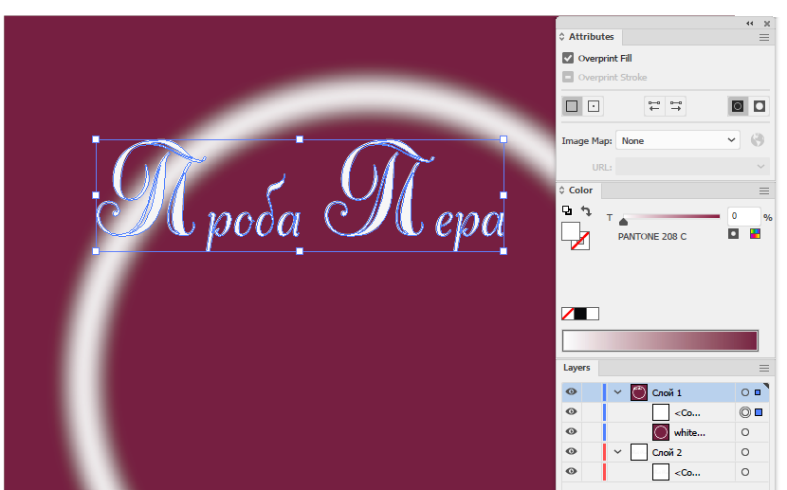Choose the Non-Zero Winding fill rule

[738, 106]
